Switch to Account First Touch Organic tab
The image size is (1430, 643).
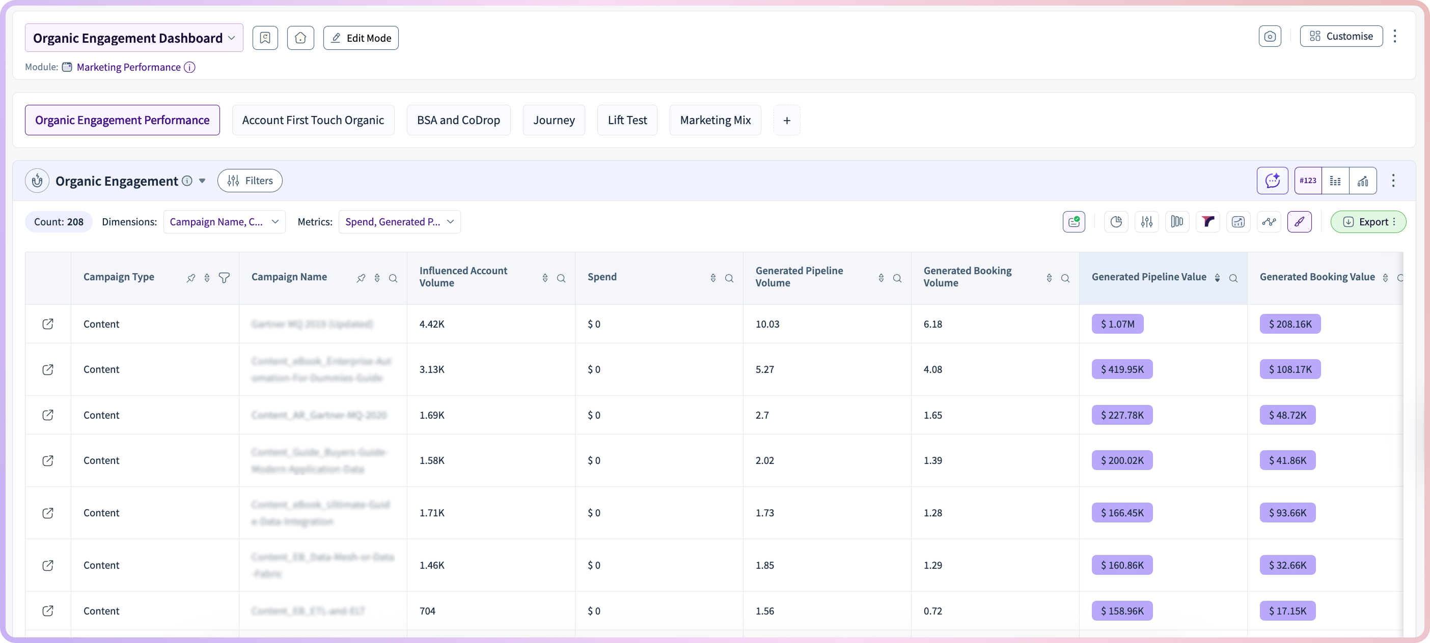click(x=313, y=120)
